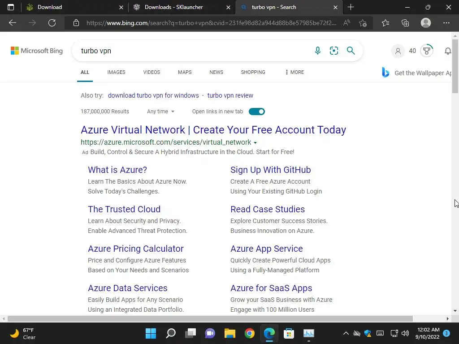Click the vertical scrollbar thumb
The width and height of the screenshot is (459, 344).
click(455, 66)
